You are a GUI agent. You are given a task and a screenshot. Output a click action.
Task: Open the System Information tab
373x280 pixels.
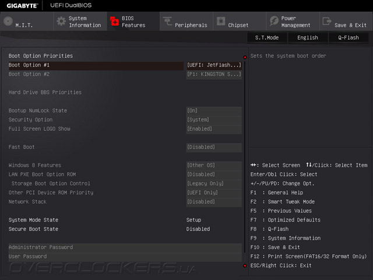pyautogui.click(x=80, y=21)
